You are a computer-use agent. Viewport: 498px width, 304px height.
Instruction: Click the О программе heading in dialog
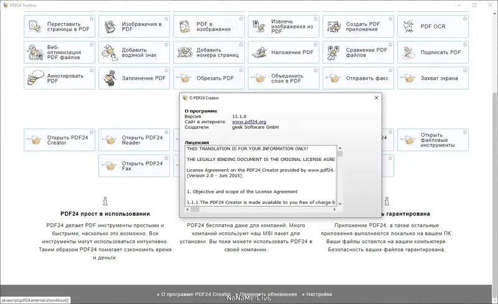click(x=200, y=111)
